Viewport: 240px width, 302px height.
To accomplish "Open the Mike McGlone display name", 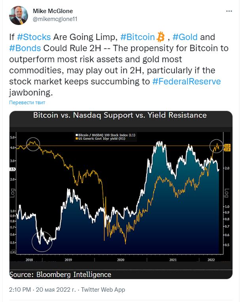I will (53, 11).
